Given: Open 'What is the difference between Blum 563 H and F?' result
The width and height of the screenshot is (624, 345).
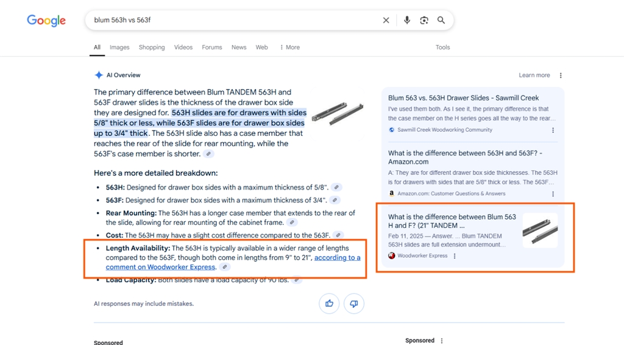Looking at the screenshot, I should point(452,221).
